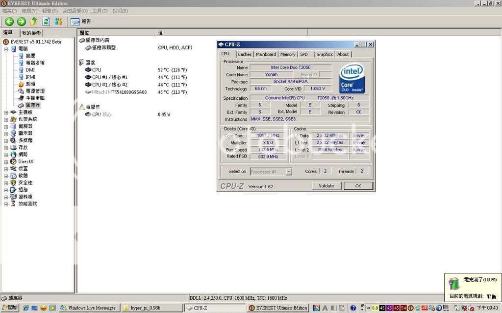The height and width of the screenshot is (313, 502).
Task: Click the 欄位 column header
Action: (x=117, y=33)
